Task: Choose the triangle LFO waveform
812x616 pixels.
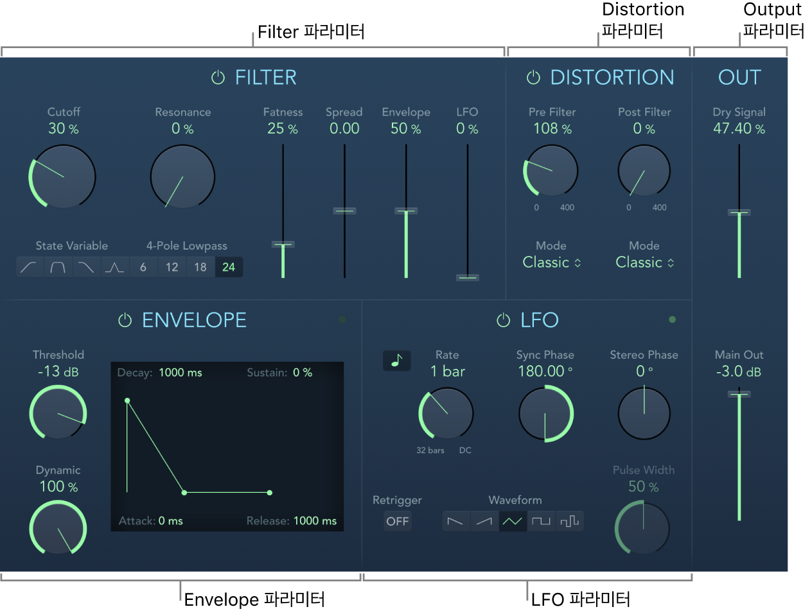Action: point(513,521)
